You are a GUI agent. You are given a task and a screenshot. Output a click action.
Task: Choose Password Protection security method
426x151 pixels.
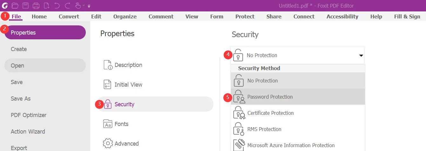click(x=270, y=97)
